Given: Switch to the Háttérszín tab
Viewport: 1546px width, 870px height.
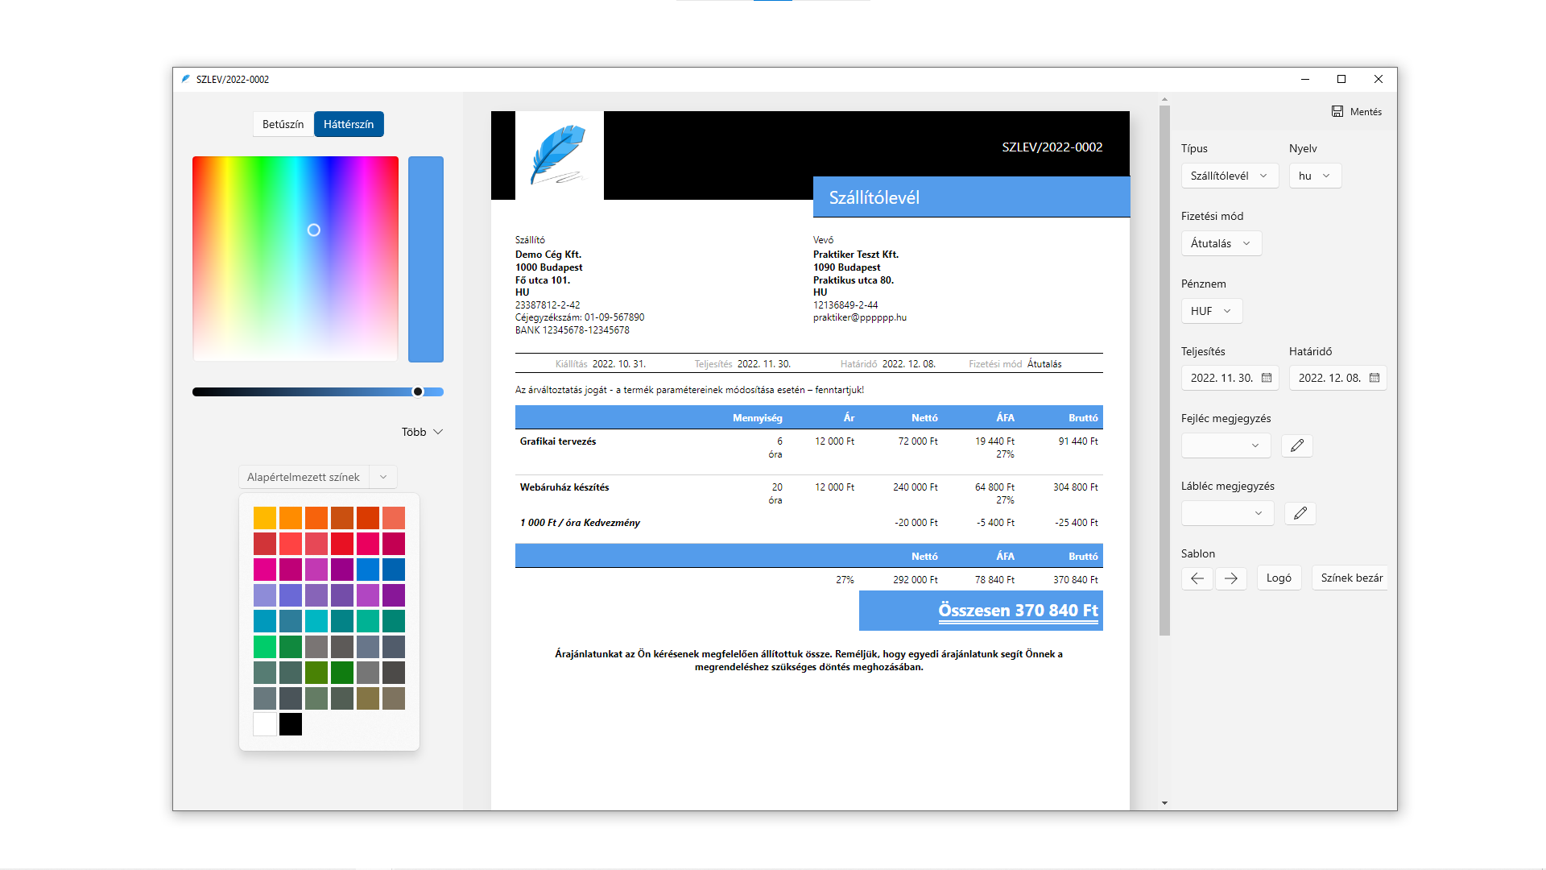Looking at the screenshot, I should click(x=349, y=124).
